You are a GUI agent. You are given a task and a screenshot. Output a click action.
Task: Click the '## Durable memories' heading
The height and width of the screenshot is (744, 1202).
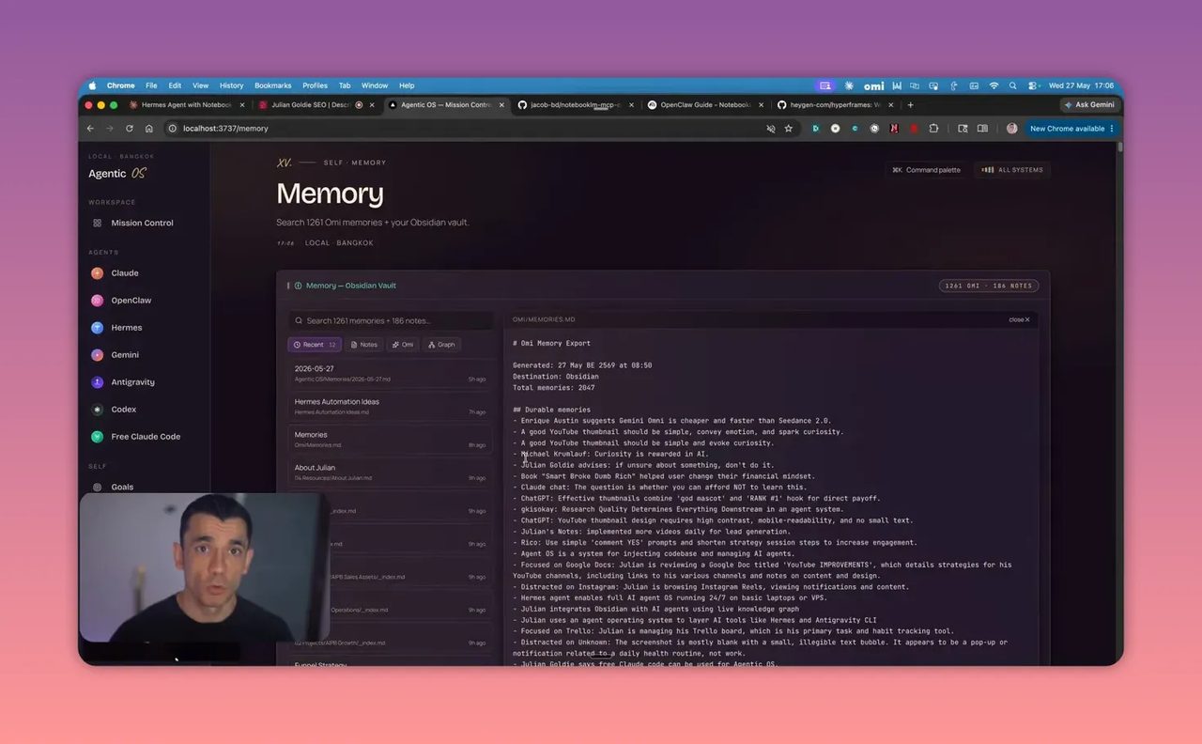tap(552, 410)
